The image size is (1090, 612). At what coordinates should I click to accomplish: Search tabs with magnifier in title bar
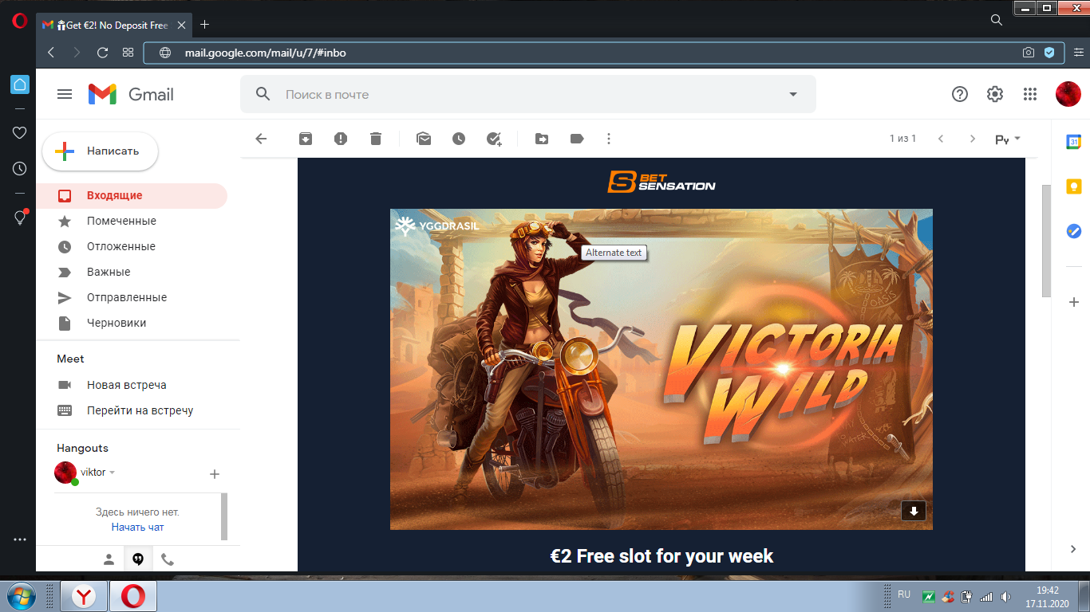pyautogui.click(x=997, y=20)
